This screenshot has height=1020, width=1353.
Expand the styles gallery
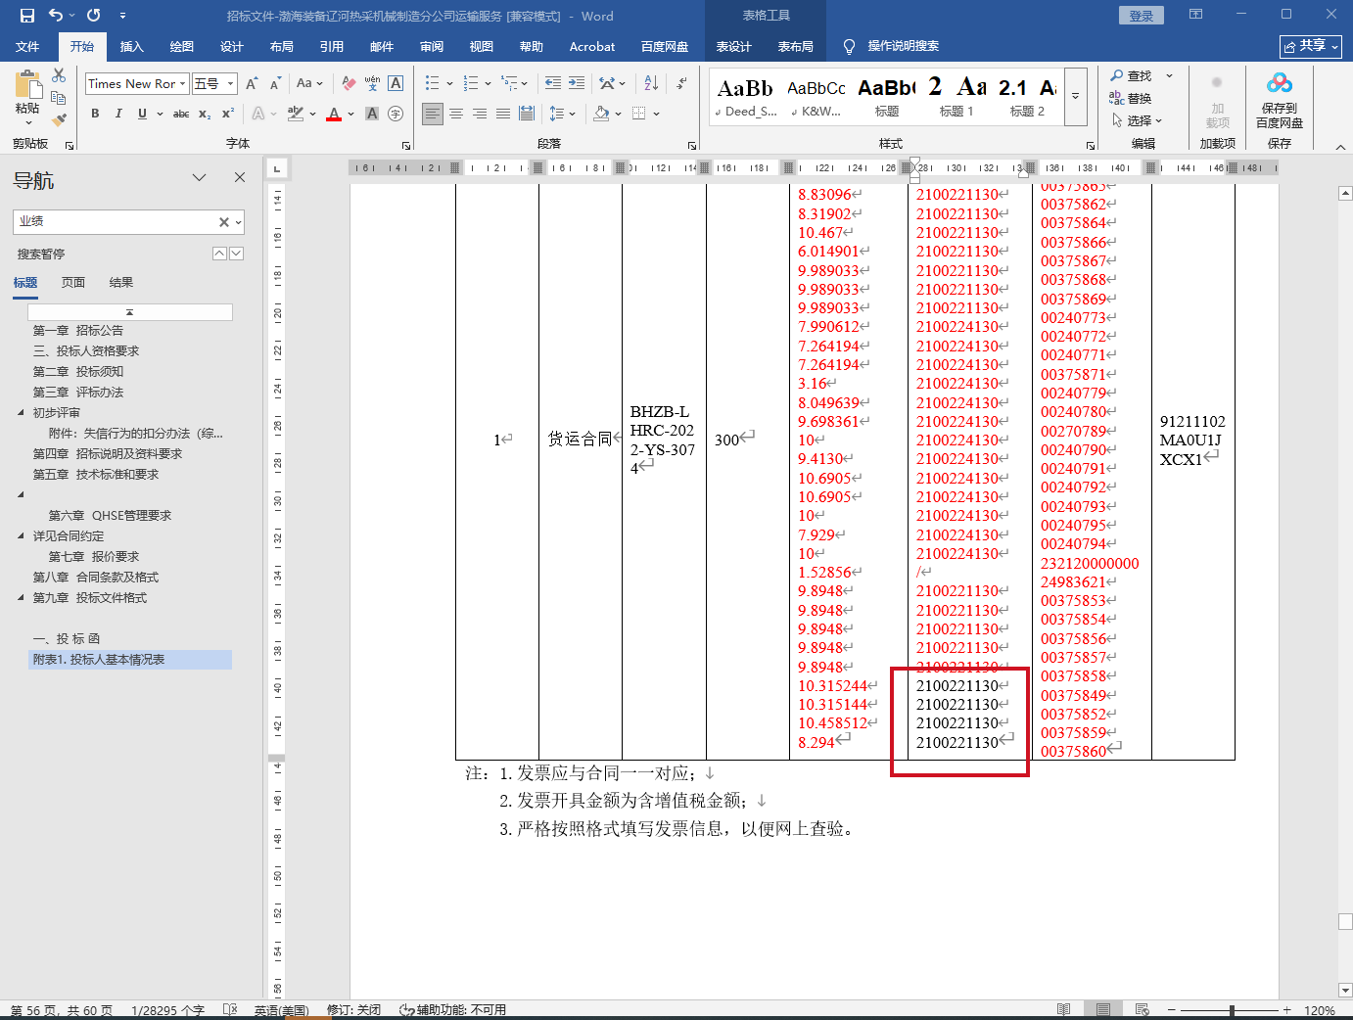click(1075, 96)
